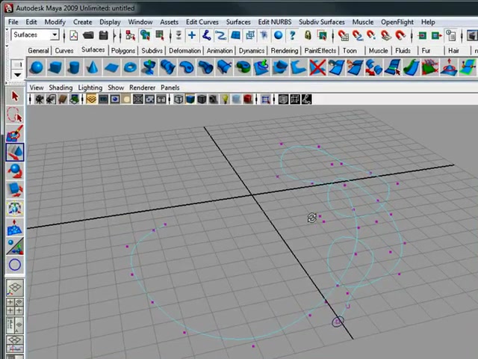
Task: Open the Surfaces menu set dropdown
Action: (35, 35)
